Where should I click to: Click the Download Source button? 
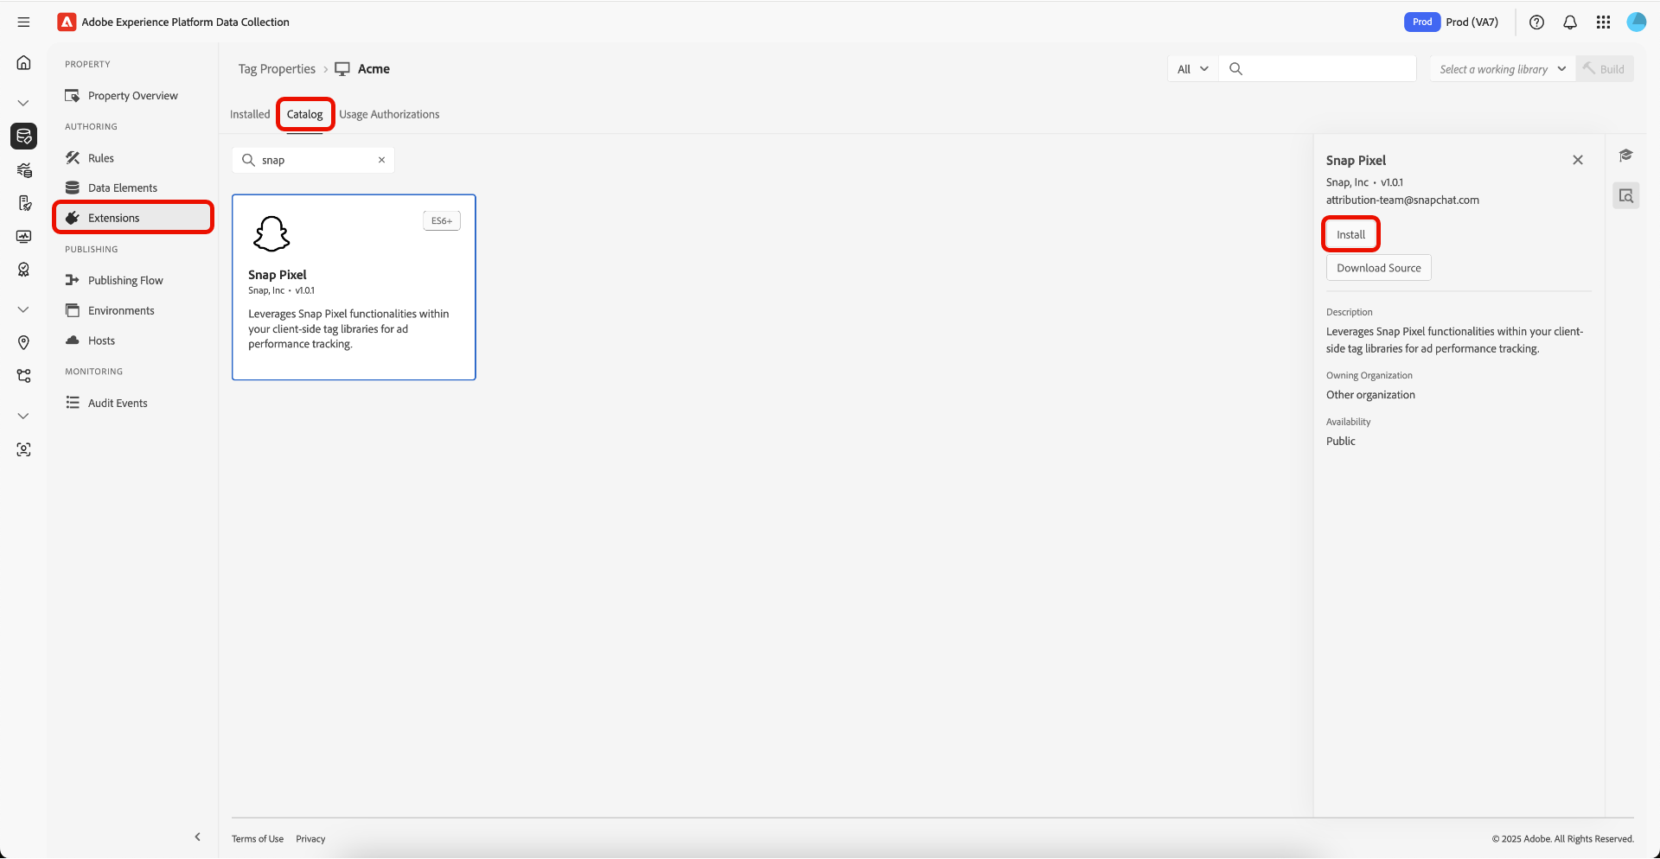[x=1379, y=268]
